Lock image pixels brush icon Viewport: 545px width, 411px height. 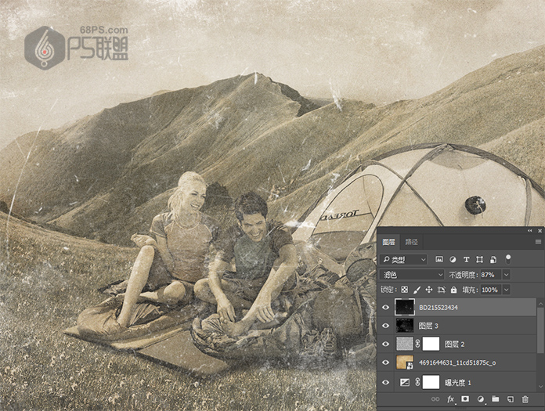(417, 290)
